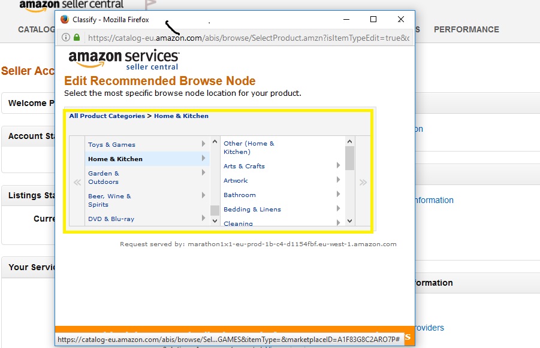Click scroll-down arrow of left category list
Screen dimensions: 540x348
pos(215,220)
